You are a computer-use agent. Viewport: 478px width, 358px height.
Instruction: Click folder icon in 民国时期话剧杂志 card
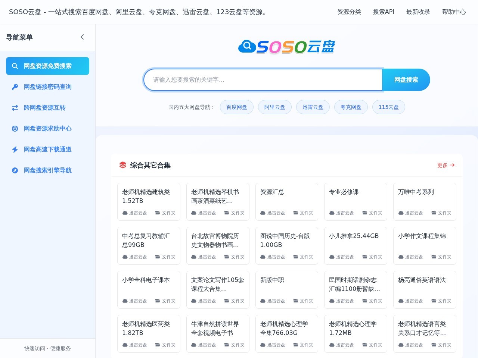pos(365,301)
